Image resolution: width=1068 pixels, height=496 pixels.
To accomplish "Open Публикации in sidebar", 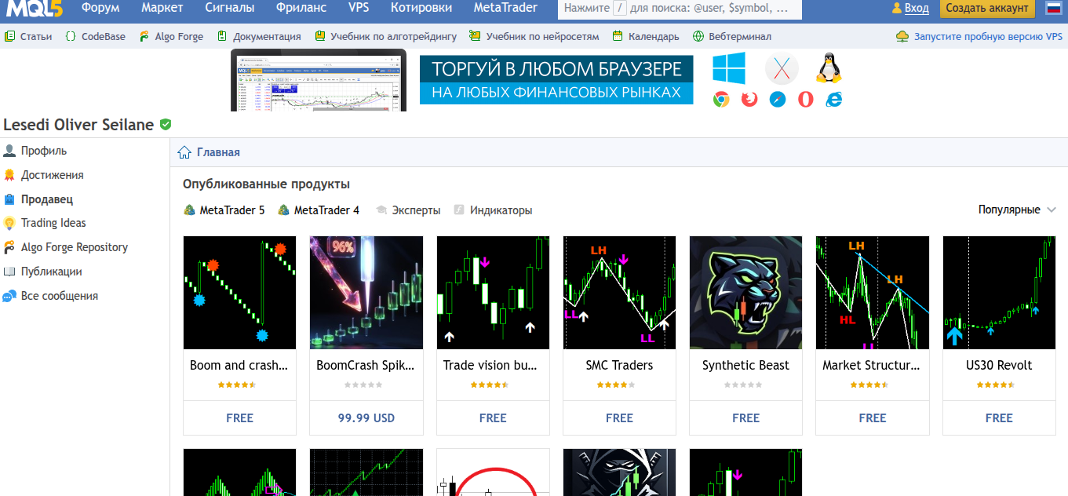I will pos(52,272).
